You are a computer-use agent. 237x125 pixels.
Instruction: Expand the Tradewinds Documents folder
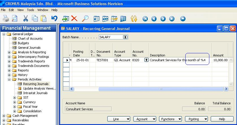tap(9, 66)
